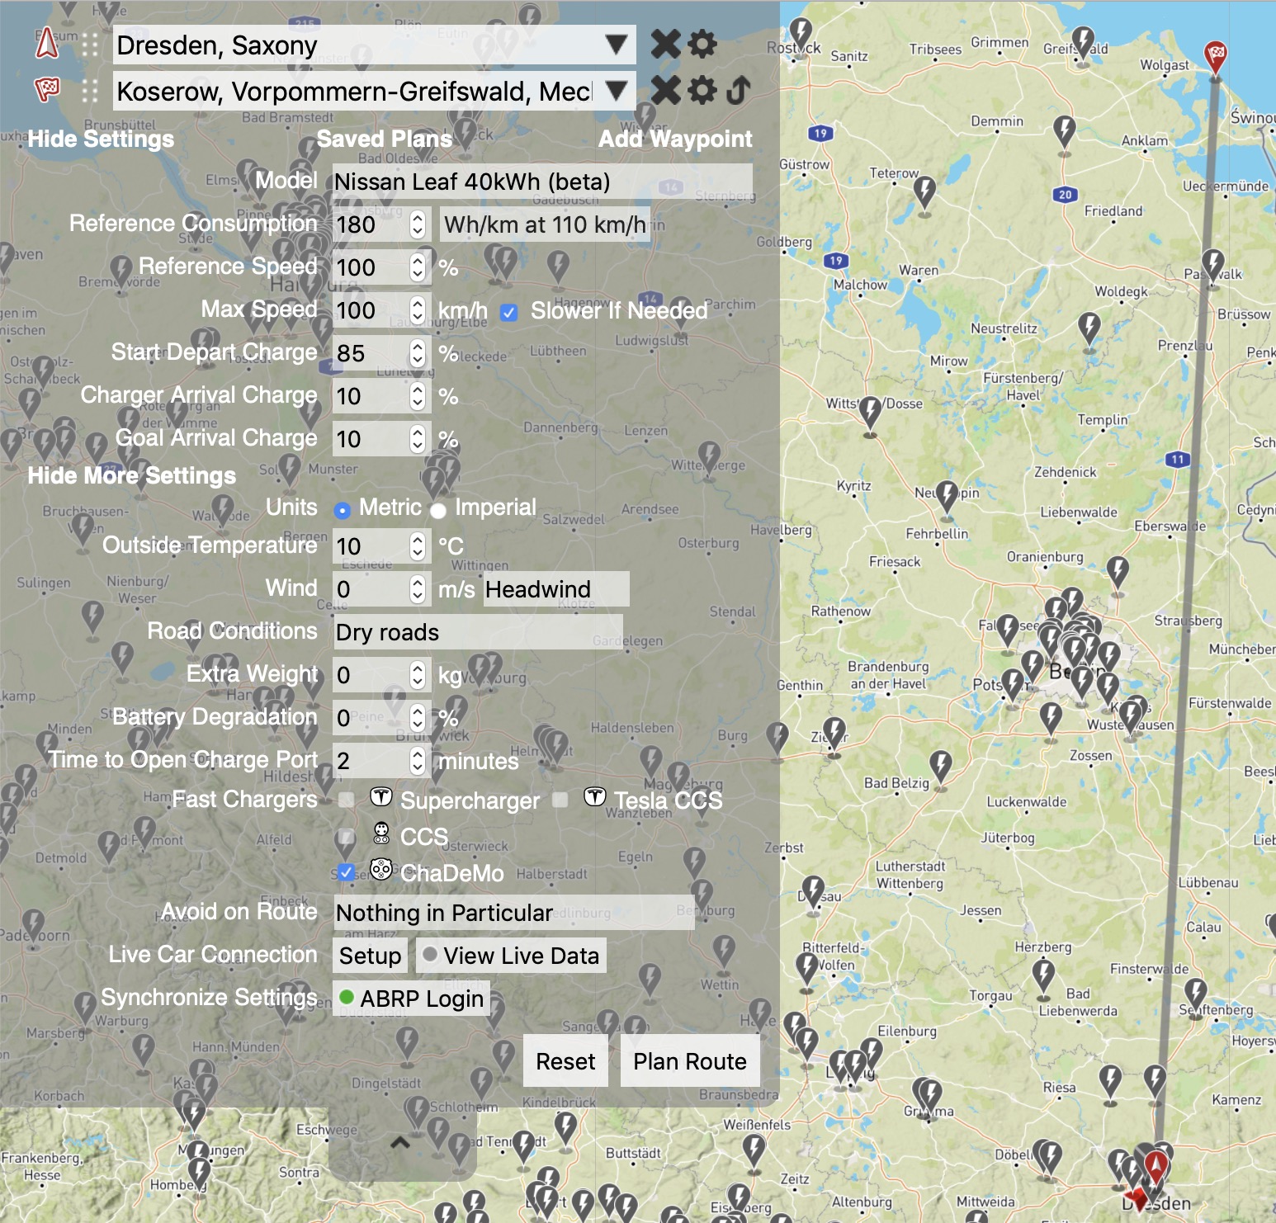Viewport: 1276px width, 1223px height.
Task: Open the car Model dropdown
Action: pyautogui.click(x=542, y=182)
